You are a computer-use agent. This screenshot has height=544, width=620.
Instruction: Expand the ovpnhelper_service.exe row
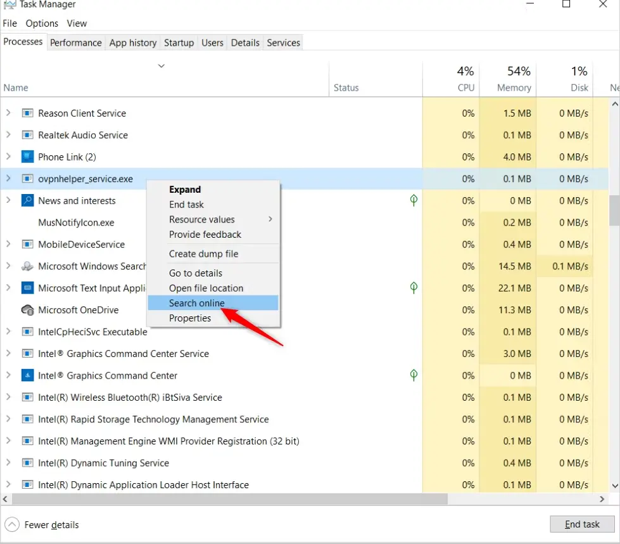click(8, 178)
